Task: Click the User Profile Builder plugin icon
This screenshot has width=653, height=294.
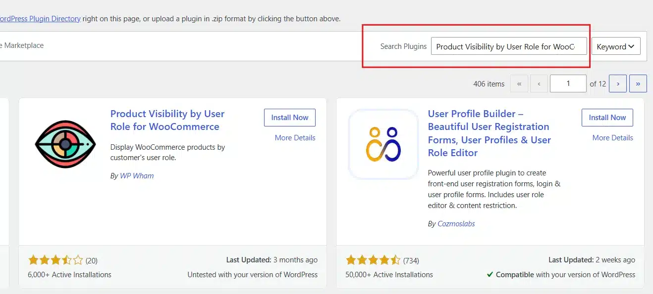Action: 383,144
